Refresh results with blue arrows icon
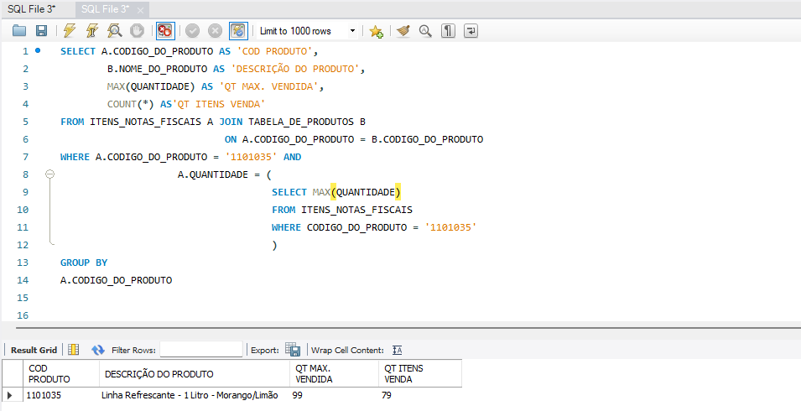The width and height of the screenshot is (801, 411). click(97, 350)
